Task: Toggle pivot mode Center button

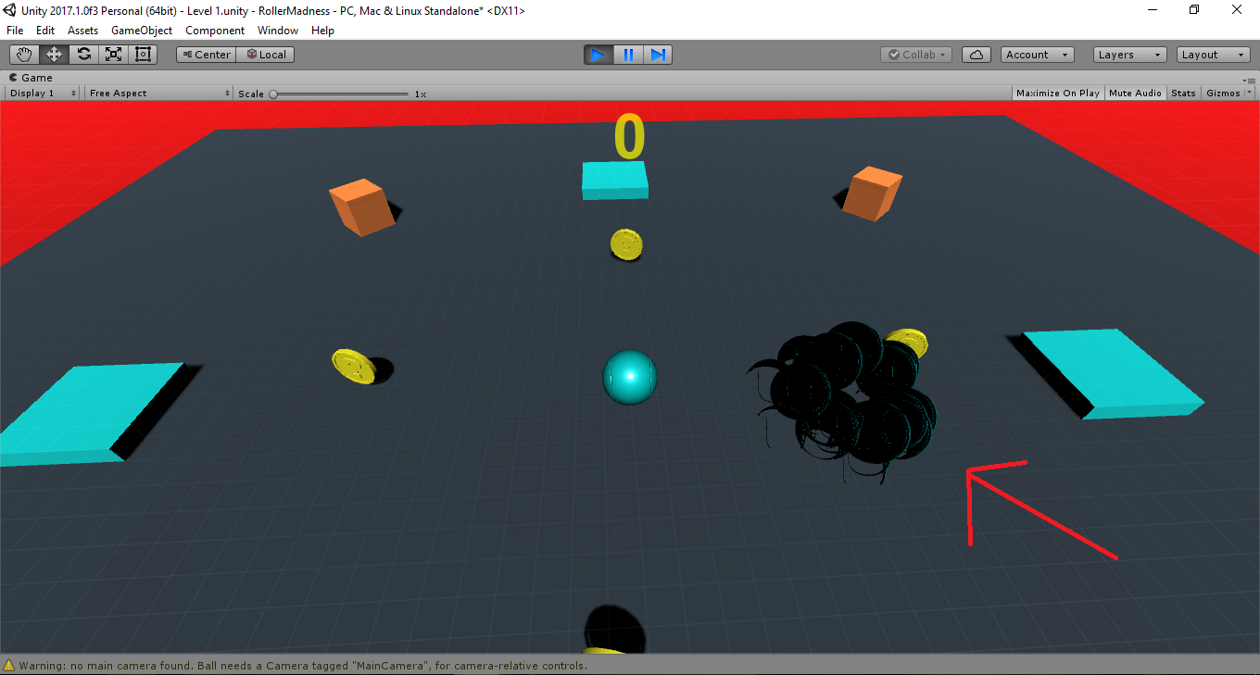Action: click(x=206, y=55)
